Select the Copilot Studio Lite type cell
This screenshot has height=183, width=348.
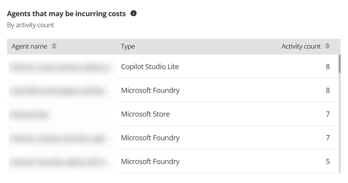(x=150, y=66)
